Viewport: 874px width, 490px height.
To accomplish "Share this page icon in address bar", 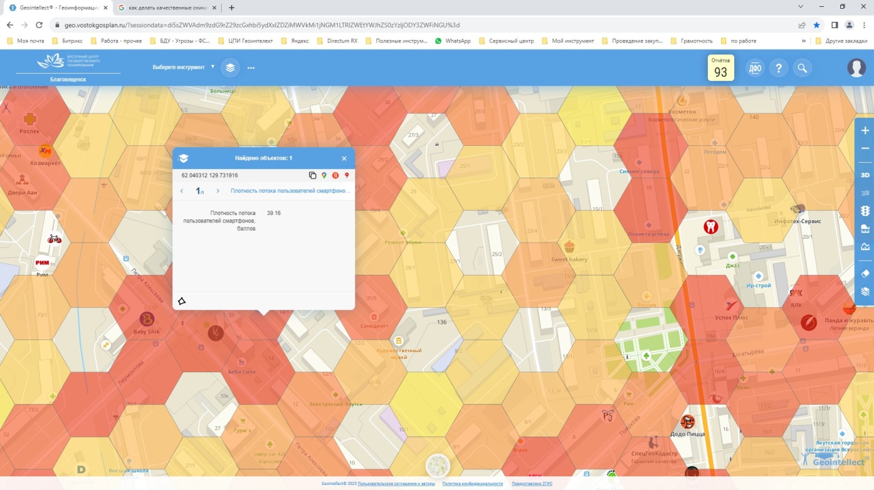I will click(802, 25).
